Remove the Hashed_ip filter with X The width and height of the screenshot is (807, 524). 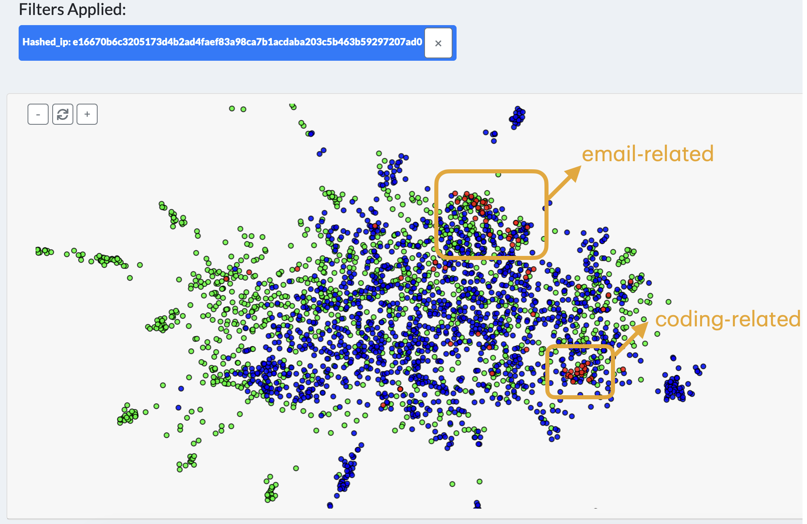438,43
